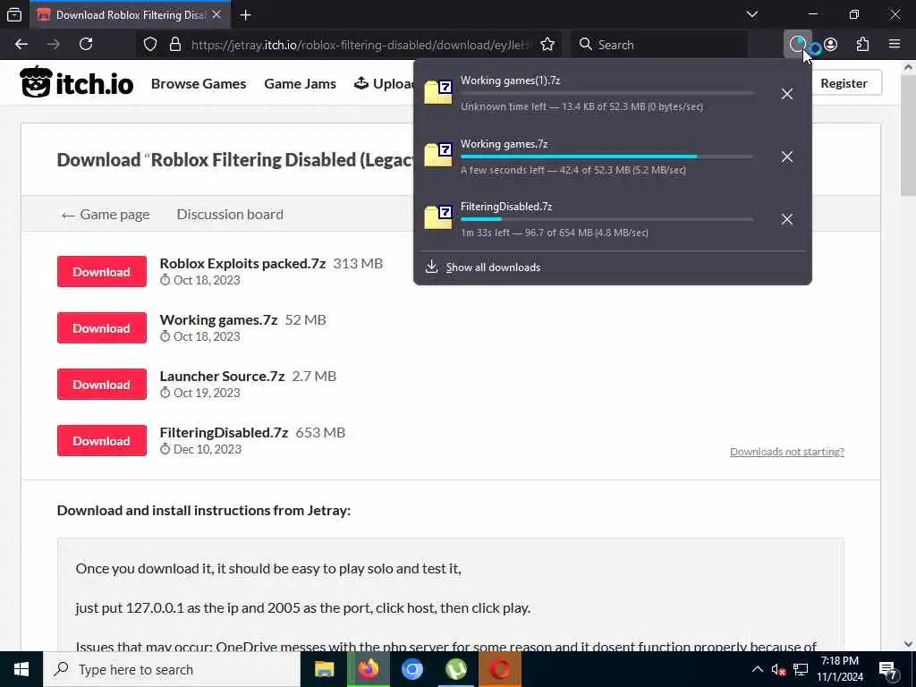Viewport: 916px width, 687px height.
Task: Open a new tab with plus button
Action: 246,15
